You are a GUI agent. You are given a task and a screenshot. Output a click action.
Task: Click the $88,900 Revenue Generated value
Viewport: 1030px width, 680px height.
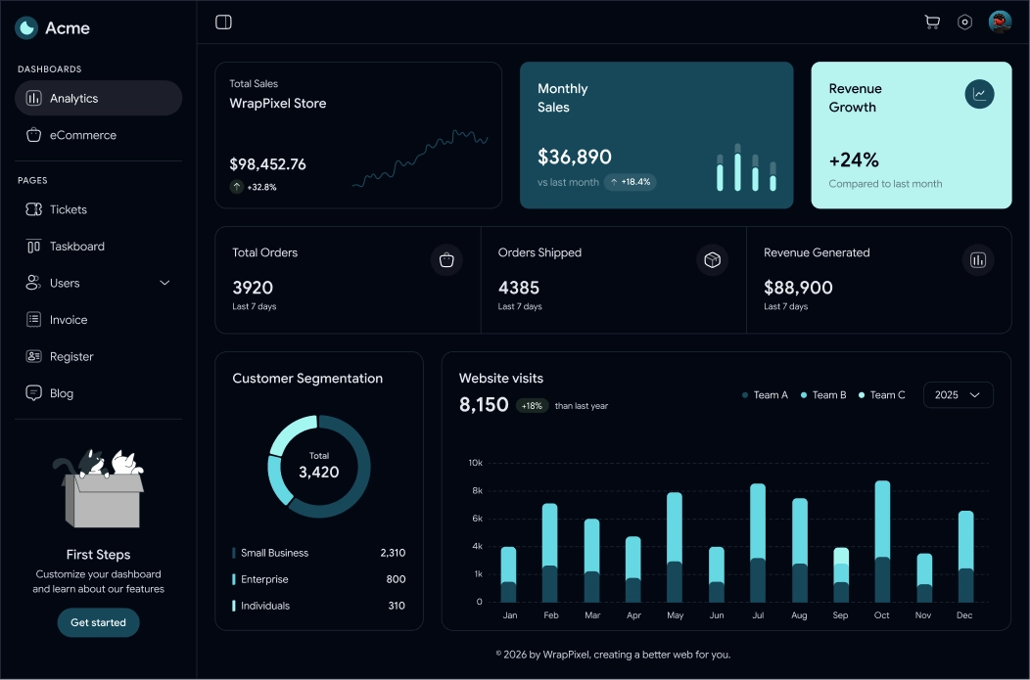pos(798,288)
